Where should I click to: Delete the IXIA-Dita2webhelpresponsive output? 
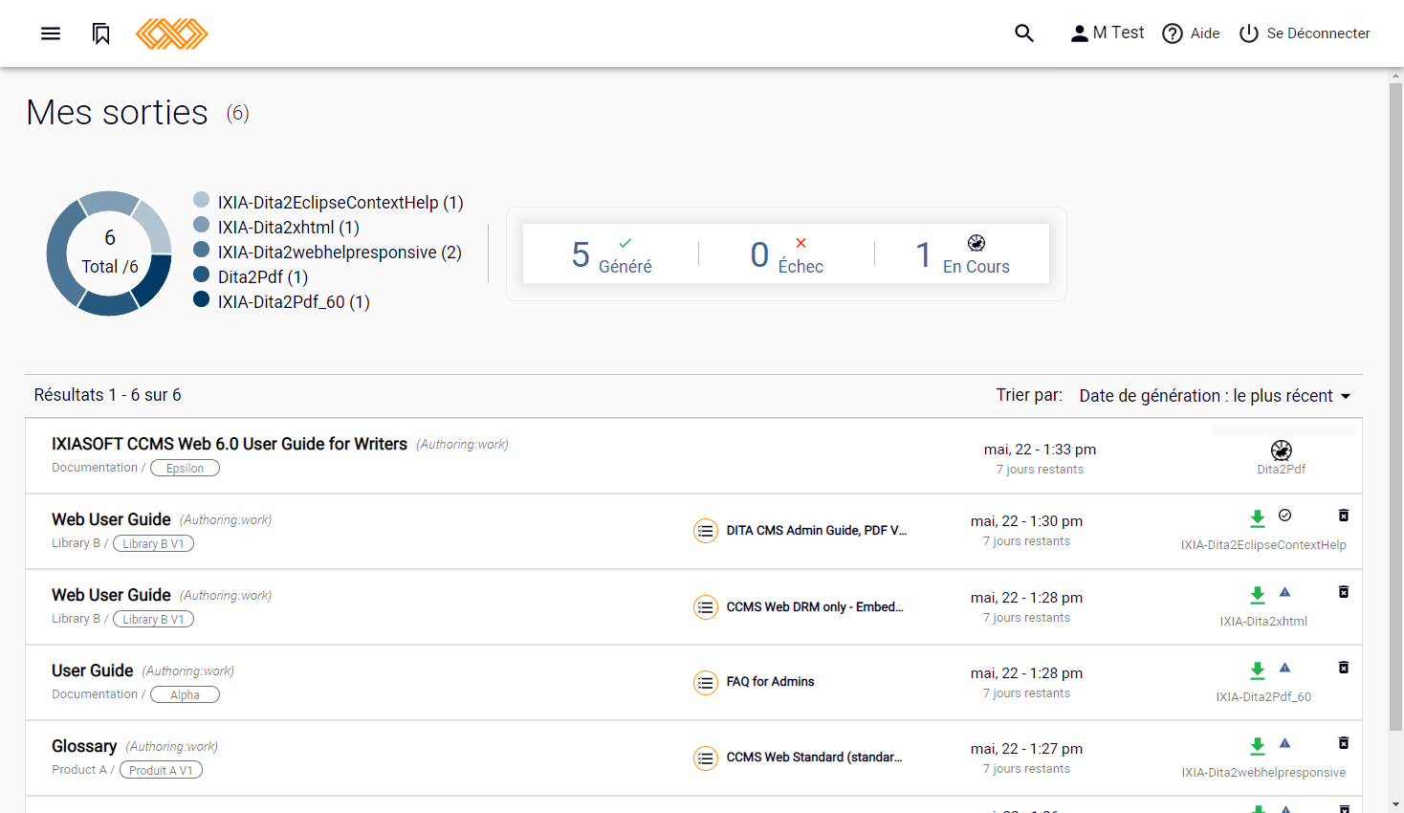pyautogui.click(x=1344, y=743)
